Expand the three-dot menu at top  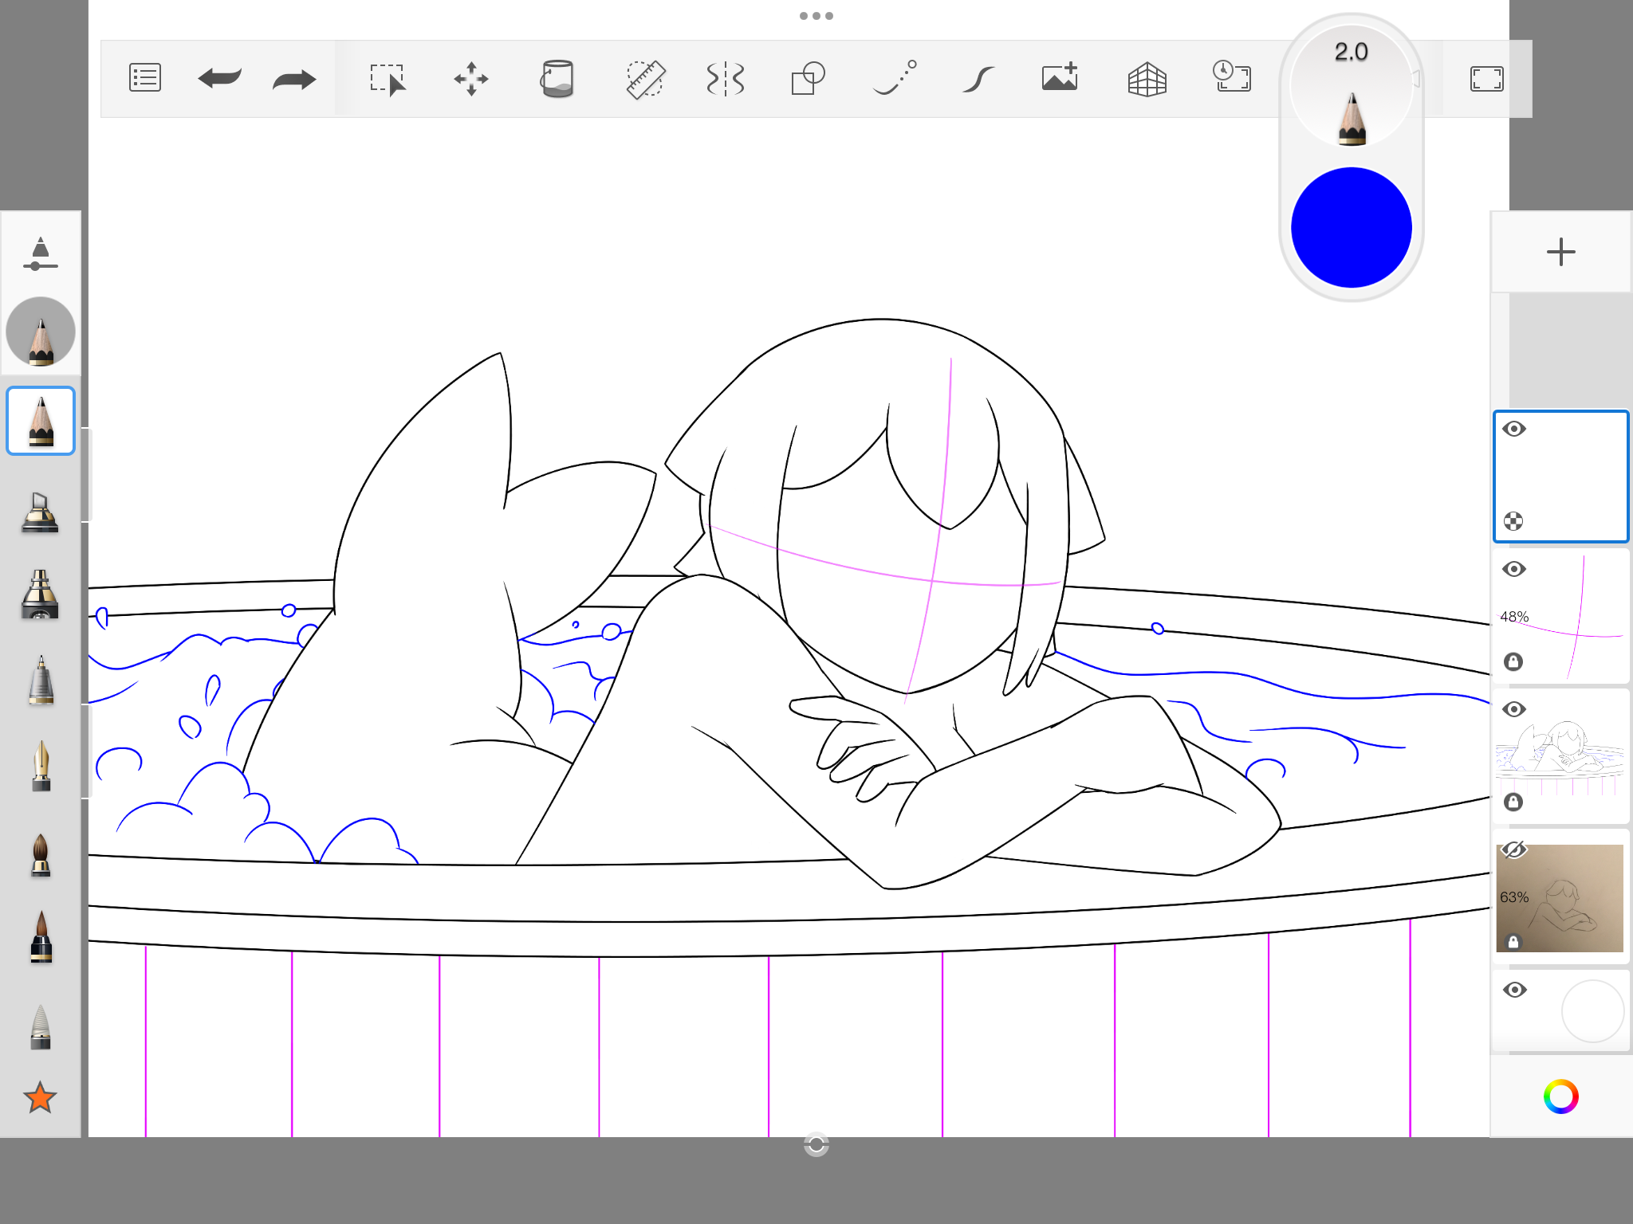(x=816, y=16)
